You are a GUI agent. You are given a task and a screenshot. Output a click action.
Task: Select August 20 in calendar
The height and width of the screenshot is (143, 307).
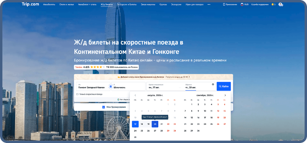(155, 124)
